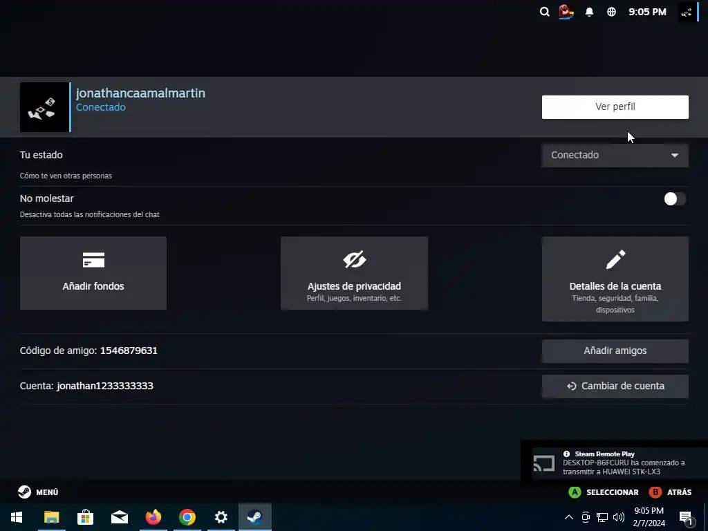Click the green A SELECCIONAR prompt

603,492
